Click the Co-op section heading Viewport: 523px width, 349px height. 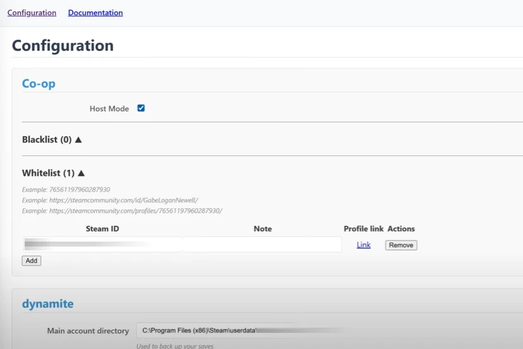(x=39, y=83)
